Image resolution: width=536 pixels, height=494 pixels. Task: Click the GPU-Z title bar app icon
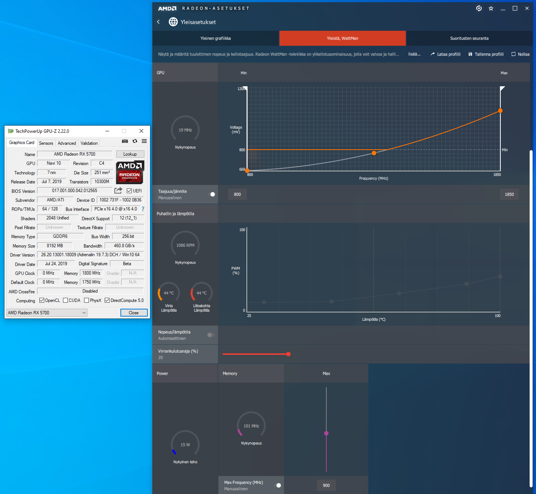[x=11, y=131]
